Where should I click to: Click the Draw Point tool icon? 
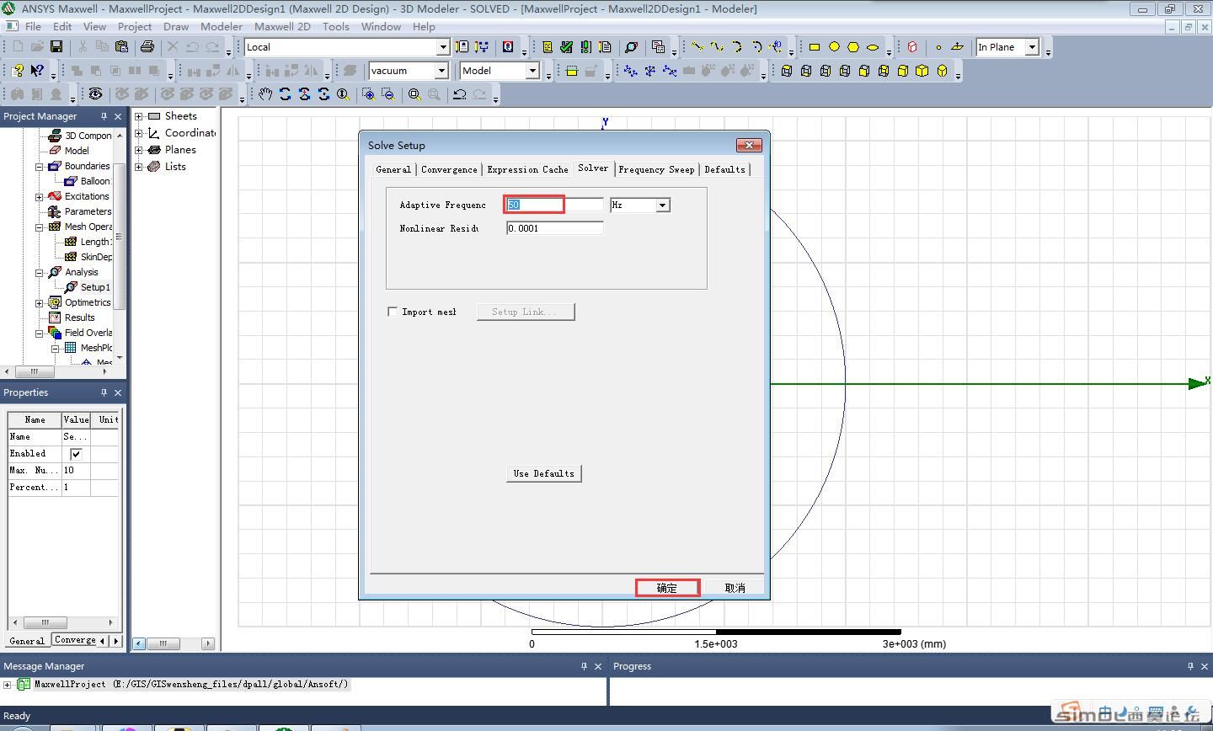[x=938, y=46]
